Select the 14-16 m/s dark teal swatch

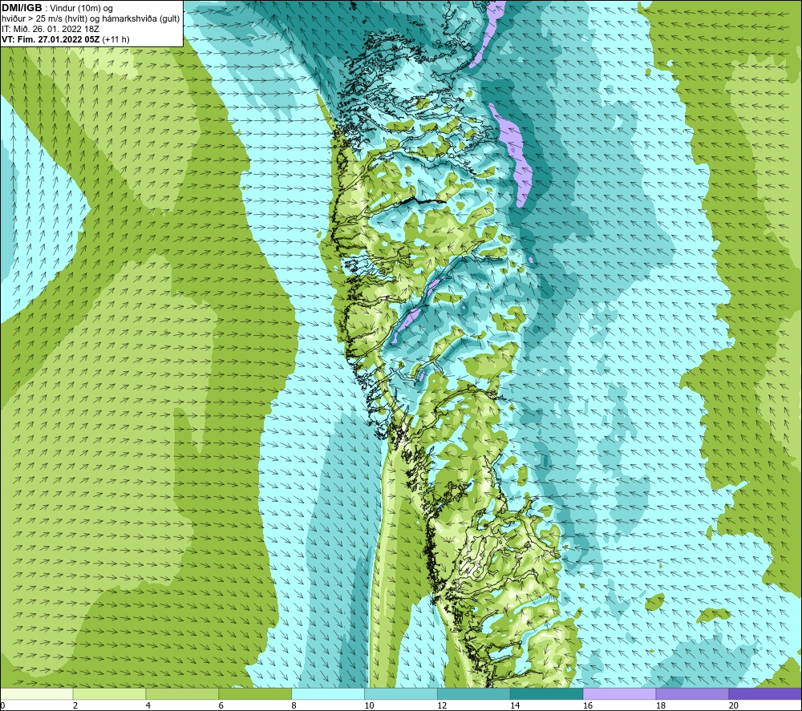[x=547, y=693]
